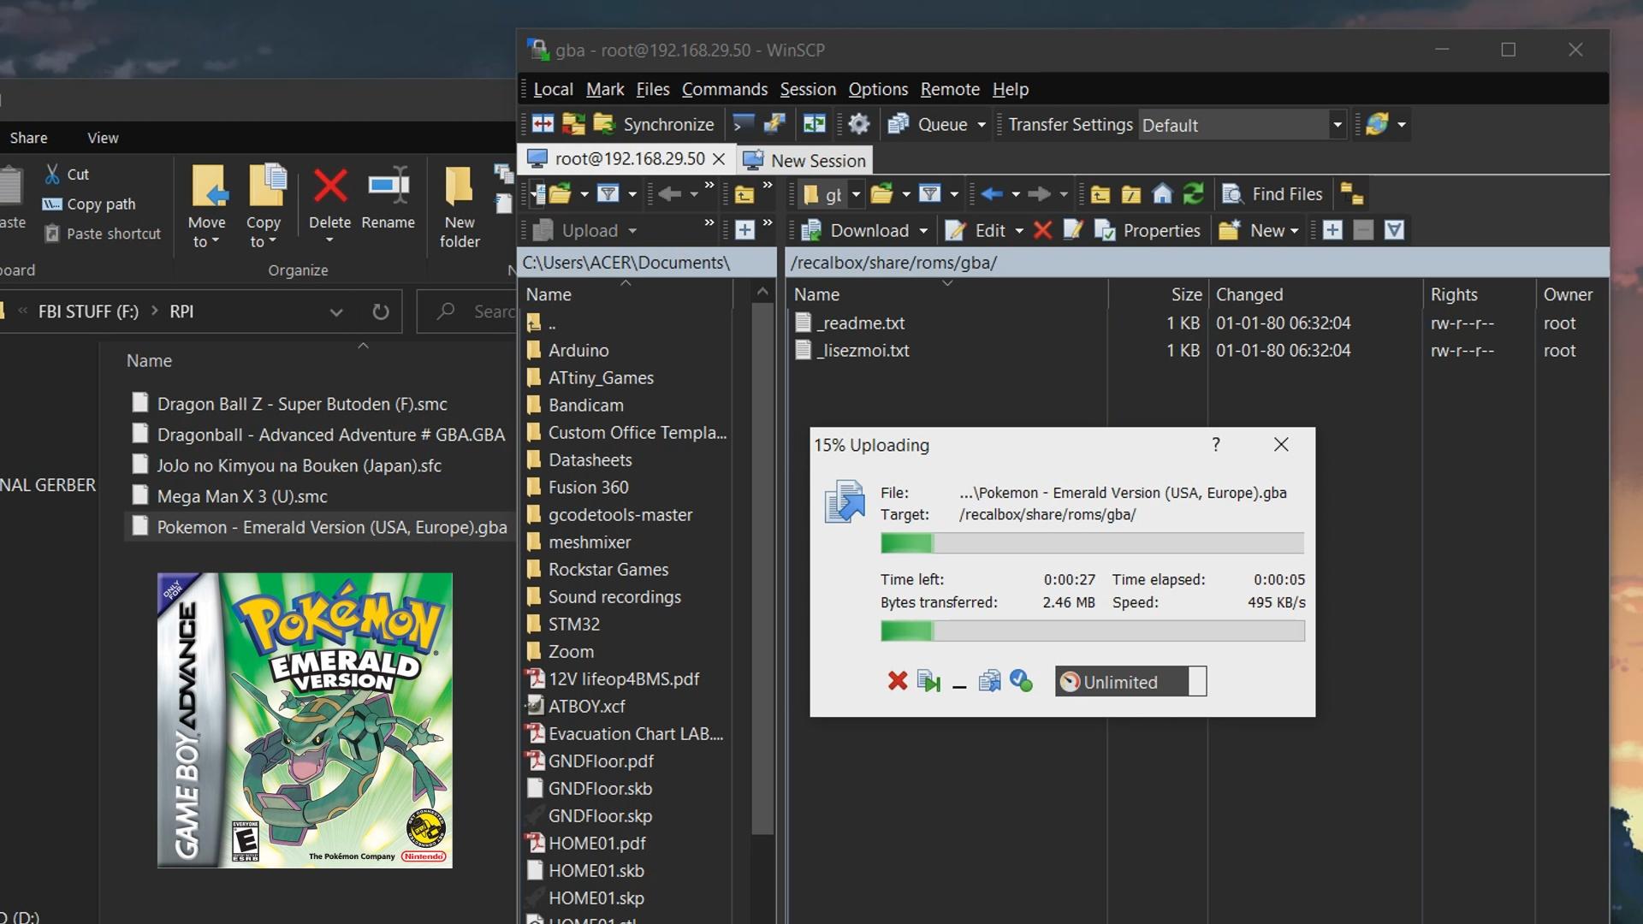Click the lower total progress bar

click(1092, 631)
